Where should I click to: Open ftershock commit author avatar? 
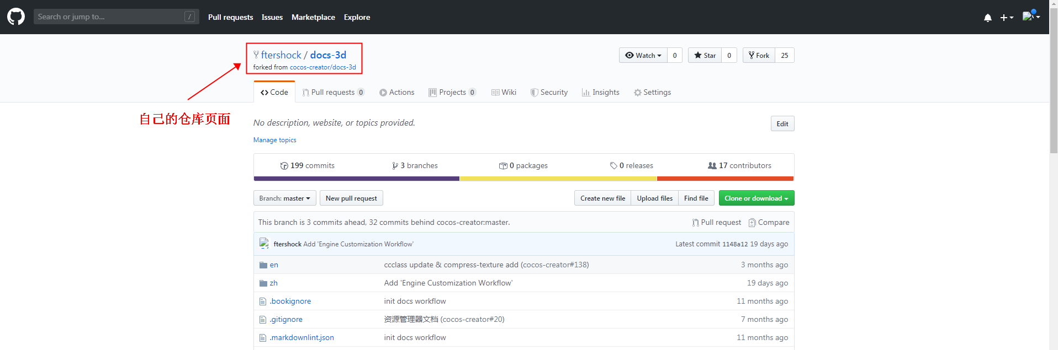tap(264, 244)
